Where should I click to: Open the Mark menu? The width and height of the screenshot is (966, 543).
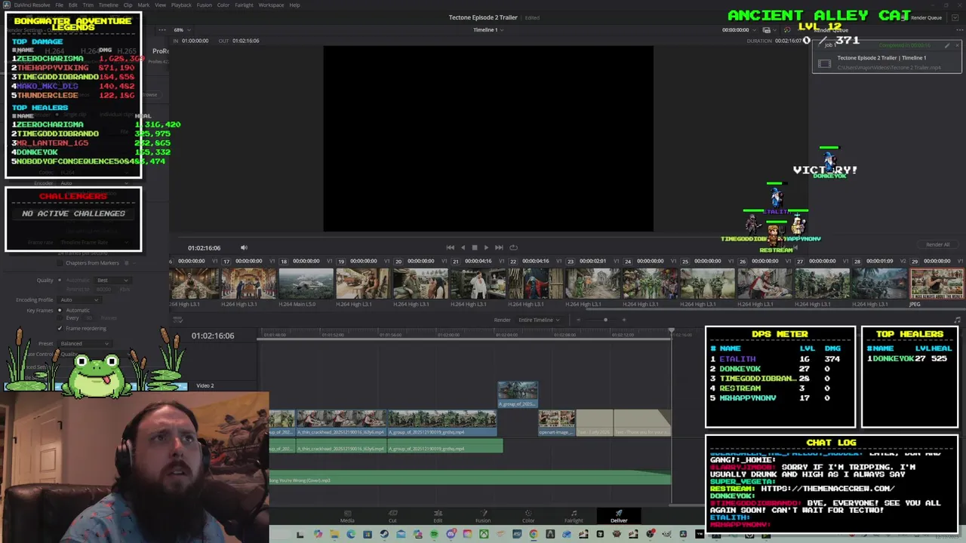143,5
